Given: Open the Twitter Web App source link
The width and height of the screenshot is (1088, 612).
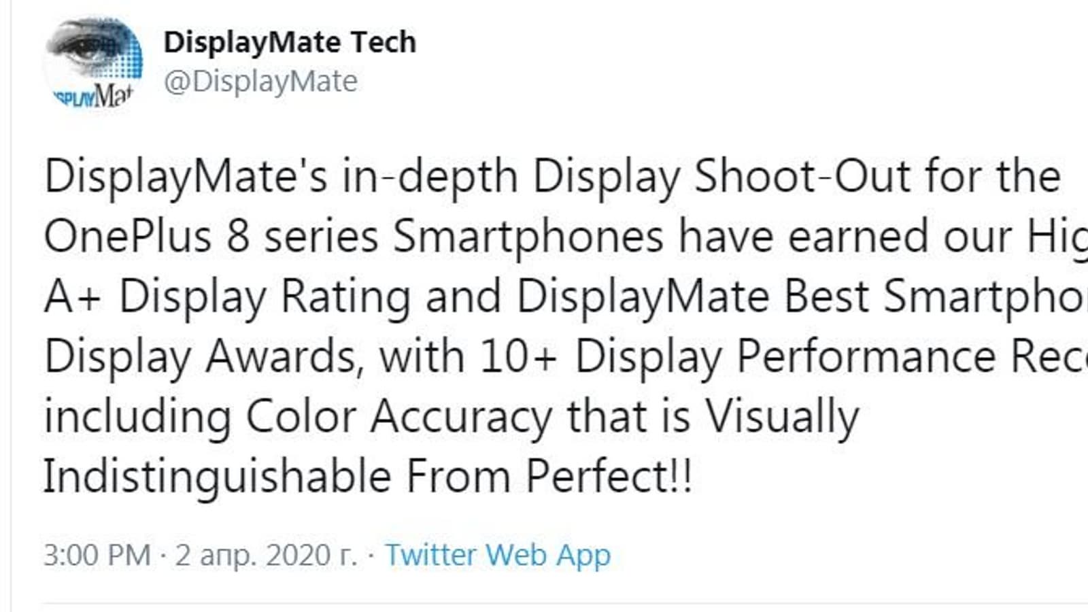Looking at the screenshot, I should (498, 555).
